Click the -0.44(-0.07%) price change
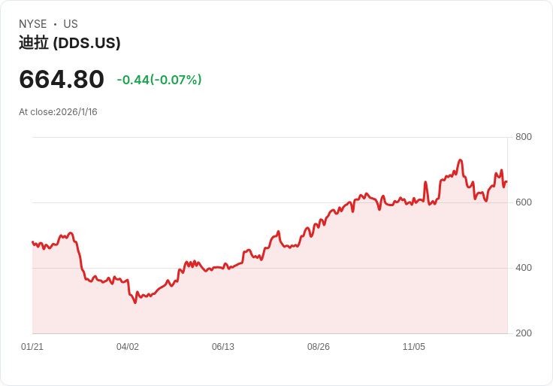The image size is (553, 386). click(159, 80)
